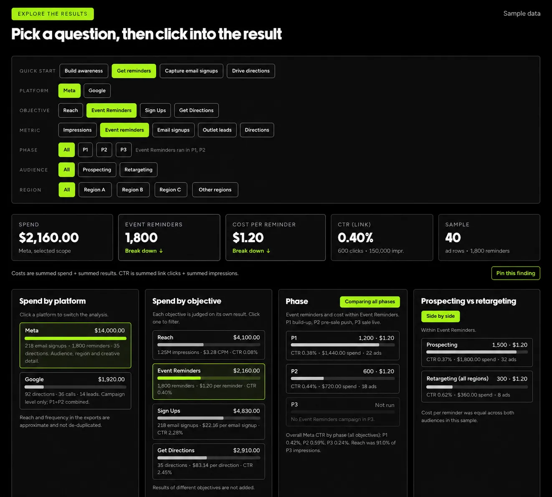Filter the Phase row to chip P2
Image resolution: width=552 pixels, height=497 pixels.
(104, 150)
